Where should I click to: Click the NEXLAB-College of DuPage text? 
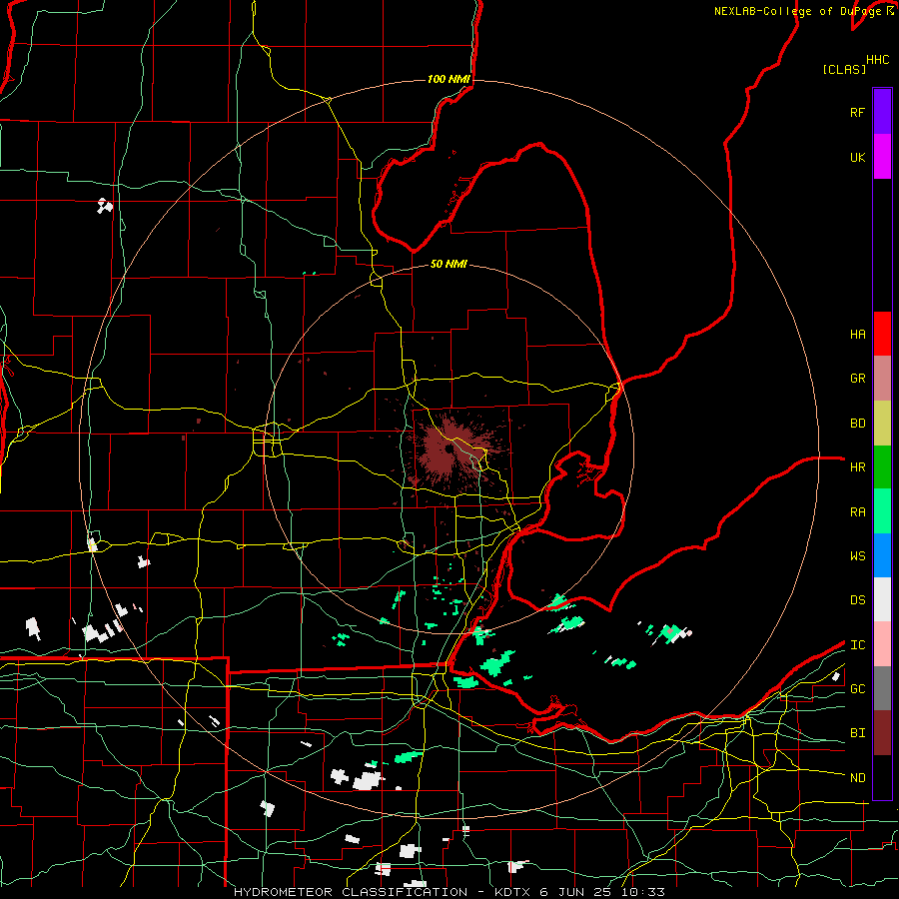(799, 11)
